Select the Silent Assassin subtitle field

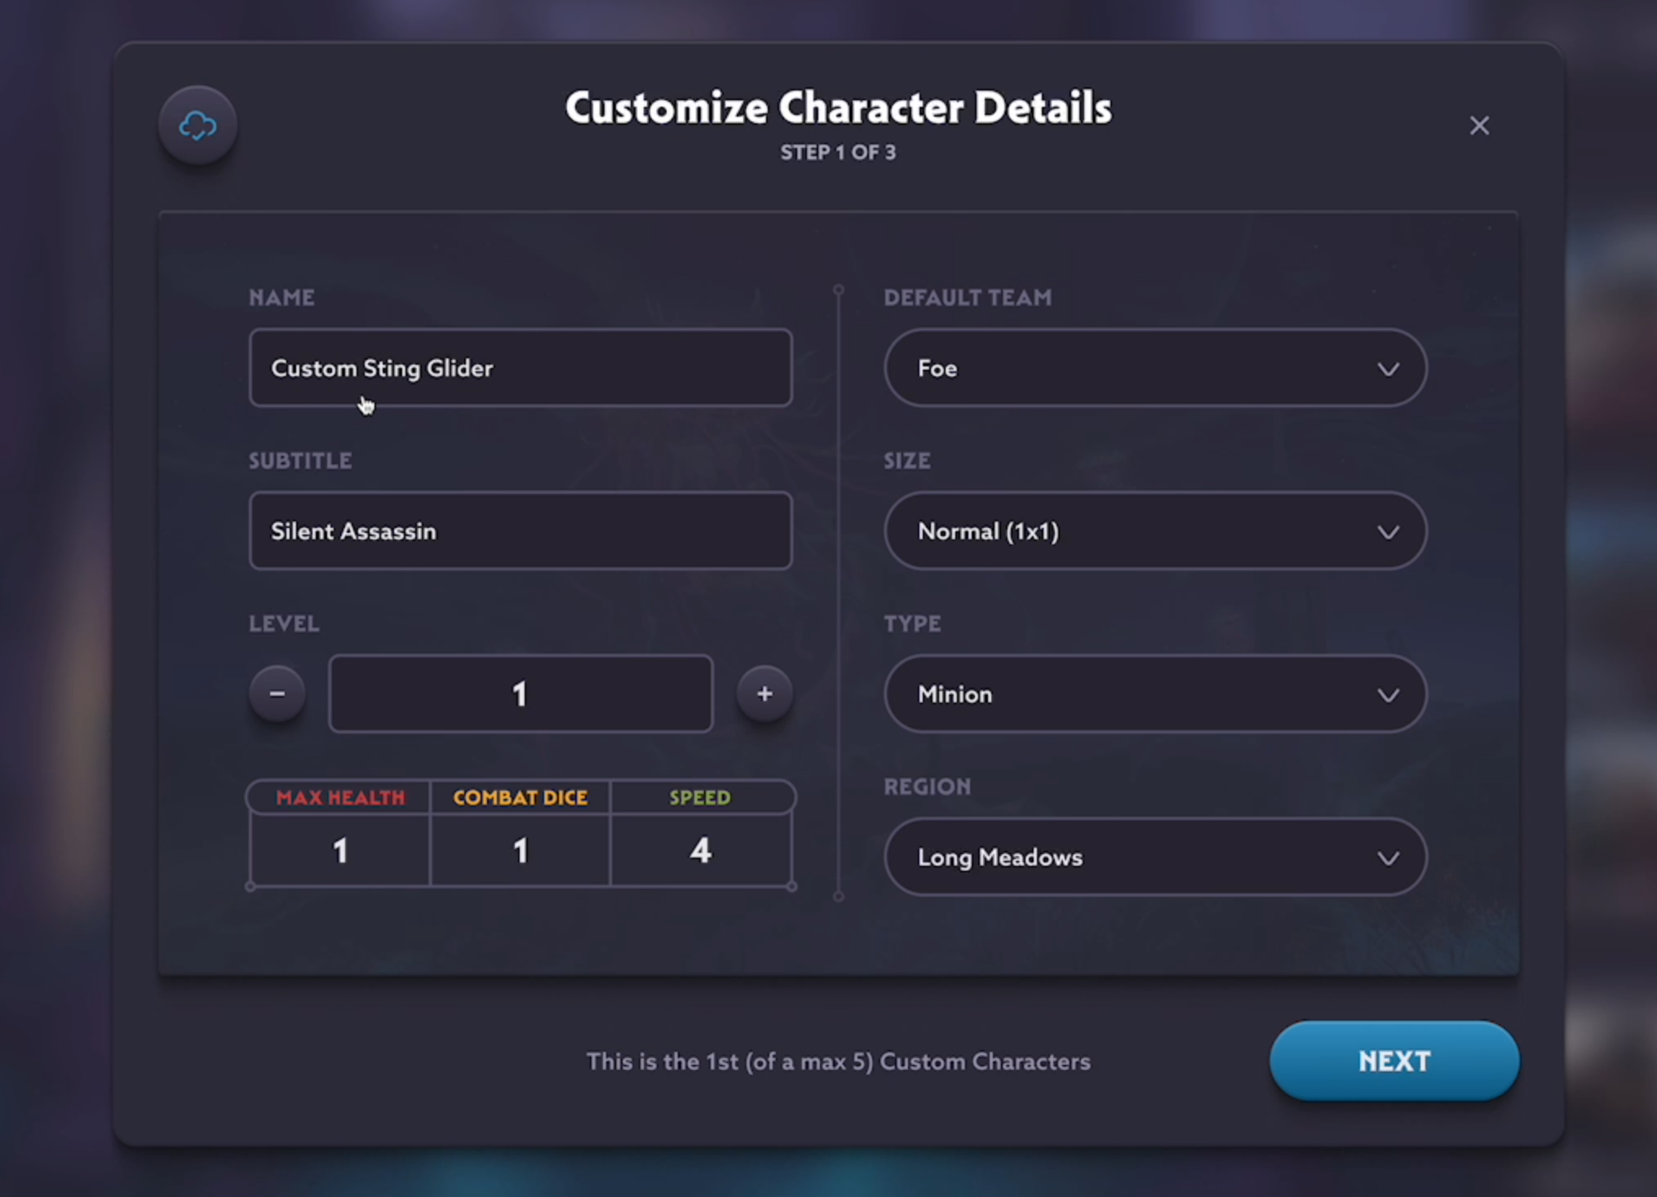[520, 531]
